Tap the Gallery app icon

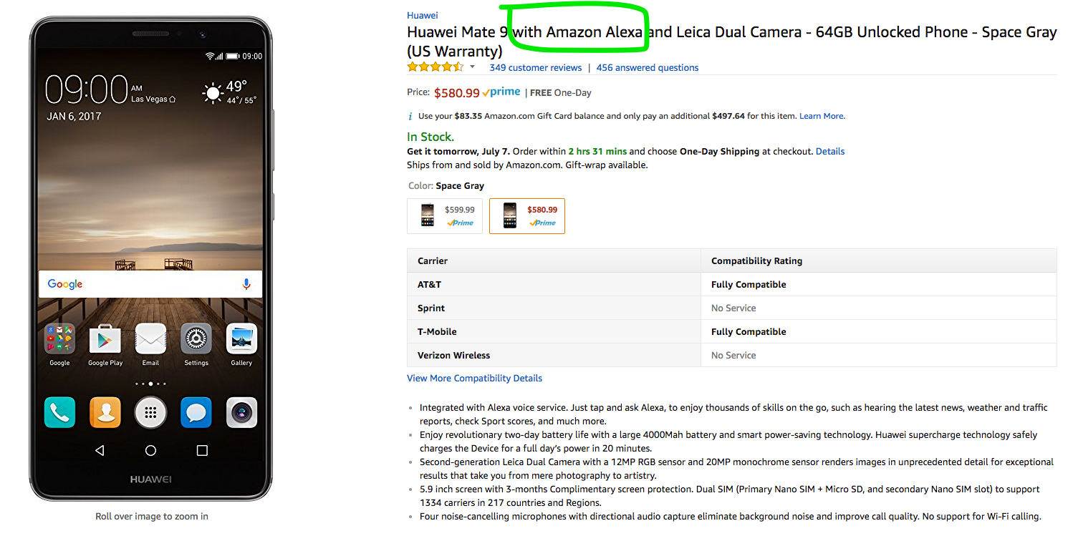click(x=241, y=339)
